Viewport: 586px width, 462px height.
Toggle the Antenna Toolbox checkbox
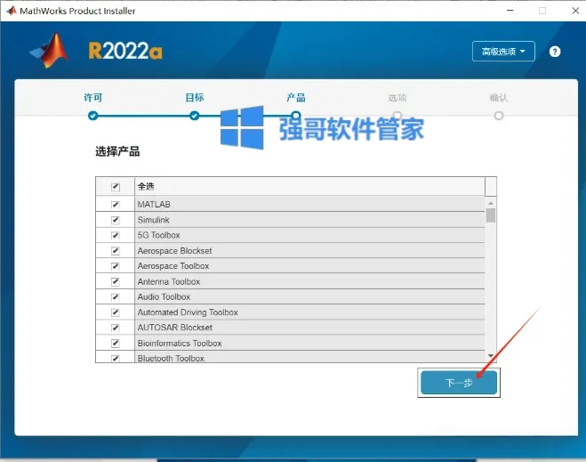[116, 281]
